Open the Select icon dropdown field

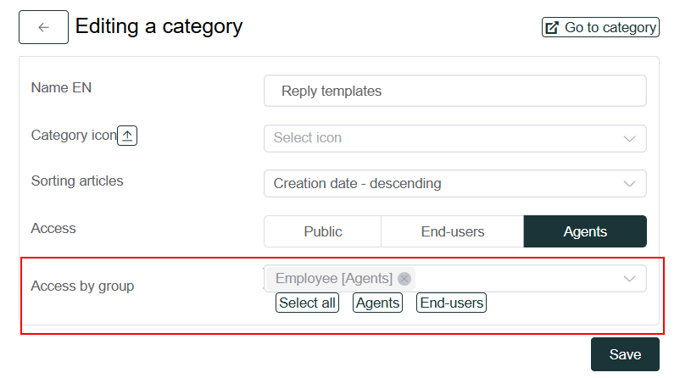point(441,138)
